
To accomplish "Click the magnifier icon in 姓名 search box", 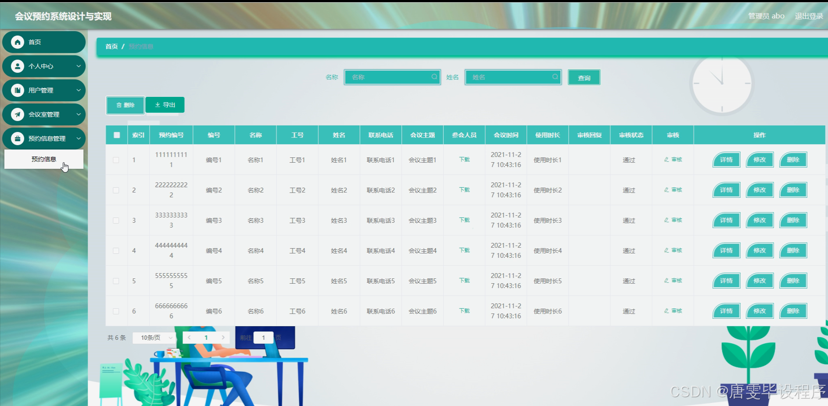I will point(555,77).
